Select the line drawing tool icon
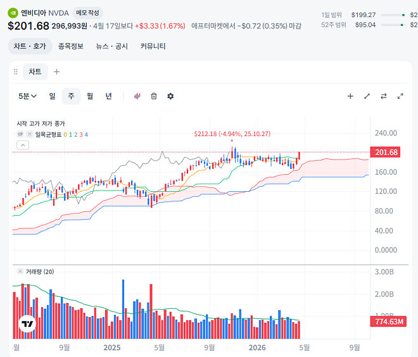418x357 pixels. (x=367, y=96)
